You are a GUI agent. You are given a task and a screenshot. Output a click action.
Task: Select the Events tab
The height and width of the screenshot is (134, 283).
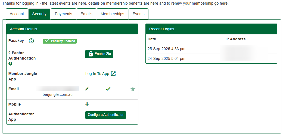(138, 14)
